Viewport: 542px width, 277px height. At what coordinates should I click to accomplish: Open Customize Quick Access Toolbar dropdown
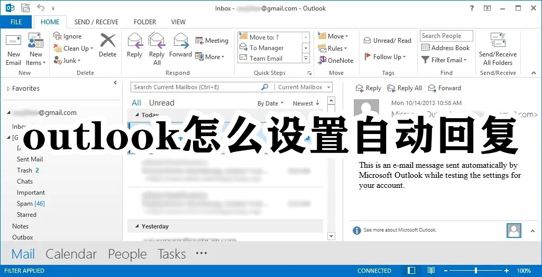click(53, 8)
